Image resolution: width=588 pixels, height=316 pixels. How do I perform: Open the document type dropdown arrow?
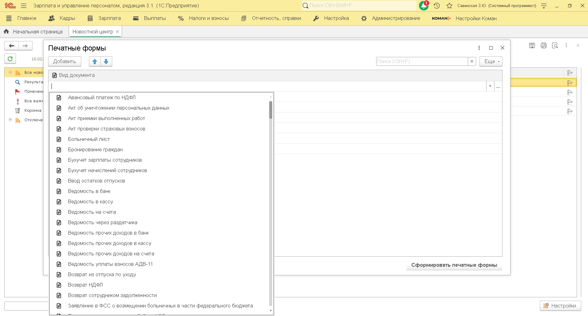coord(490,86)
